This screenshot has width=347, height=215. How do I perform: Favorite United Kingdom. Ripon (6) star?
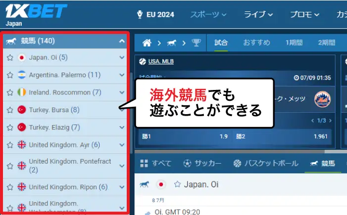pos(10,187)
